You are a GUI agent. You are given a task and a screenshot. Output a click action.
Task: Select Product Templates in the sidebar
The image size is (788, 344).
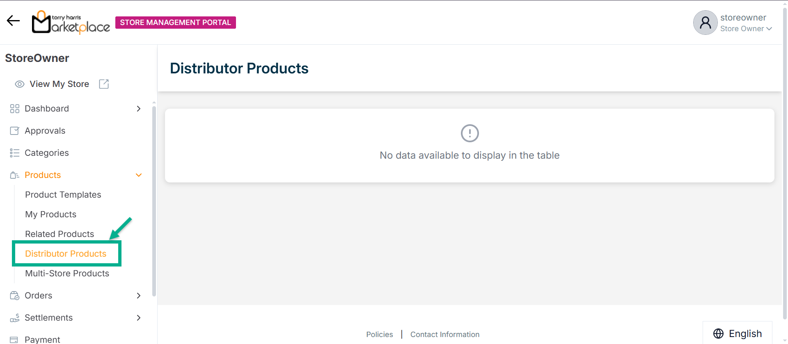coord(63,195)
